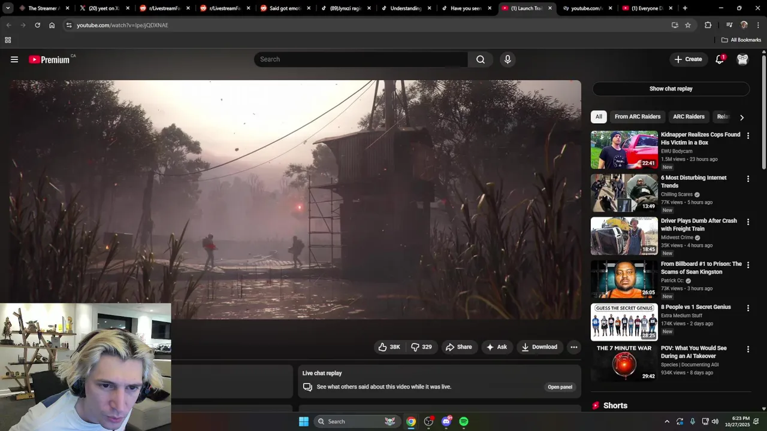Click the ARC Raiders video player
Viewport: 767px width, 431px height.
(295, 199)
